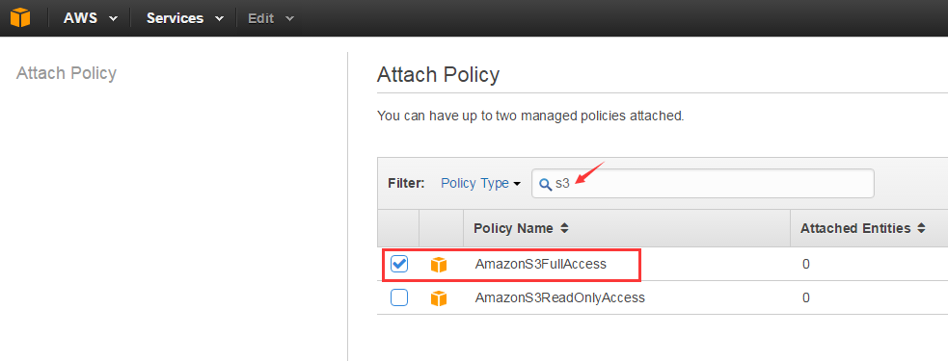The image size is (948, 361).
Task: Open the AmazonS3FullAccess policy name
Action: tap(540, 264)
